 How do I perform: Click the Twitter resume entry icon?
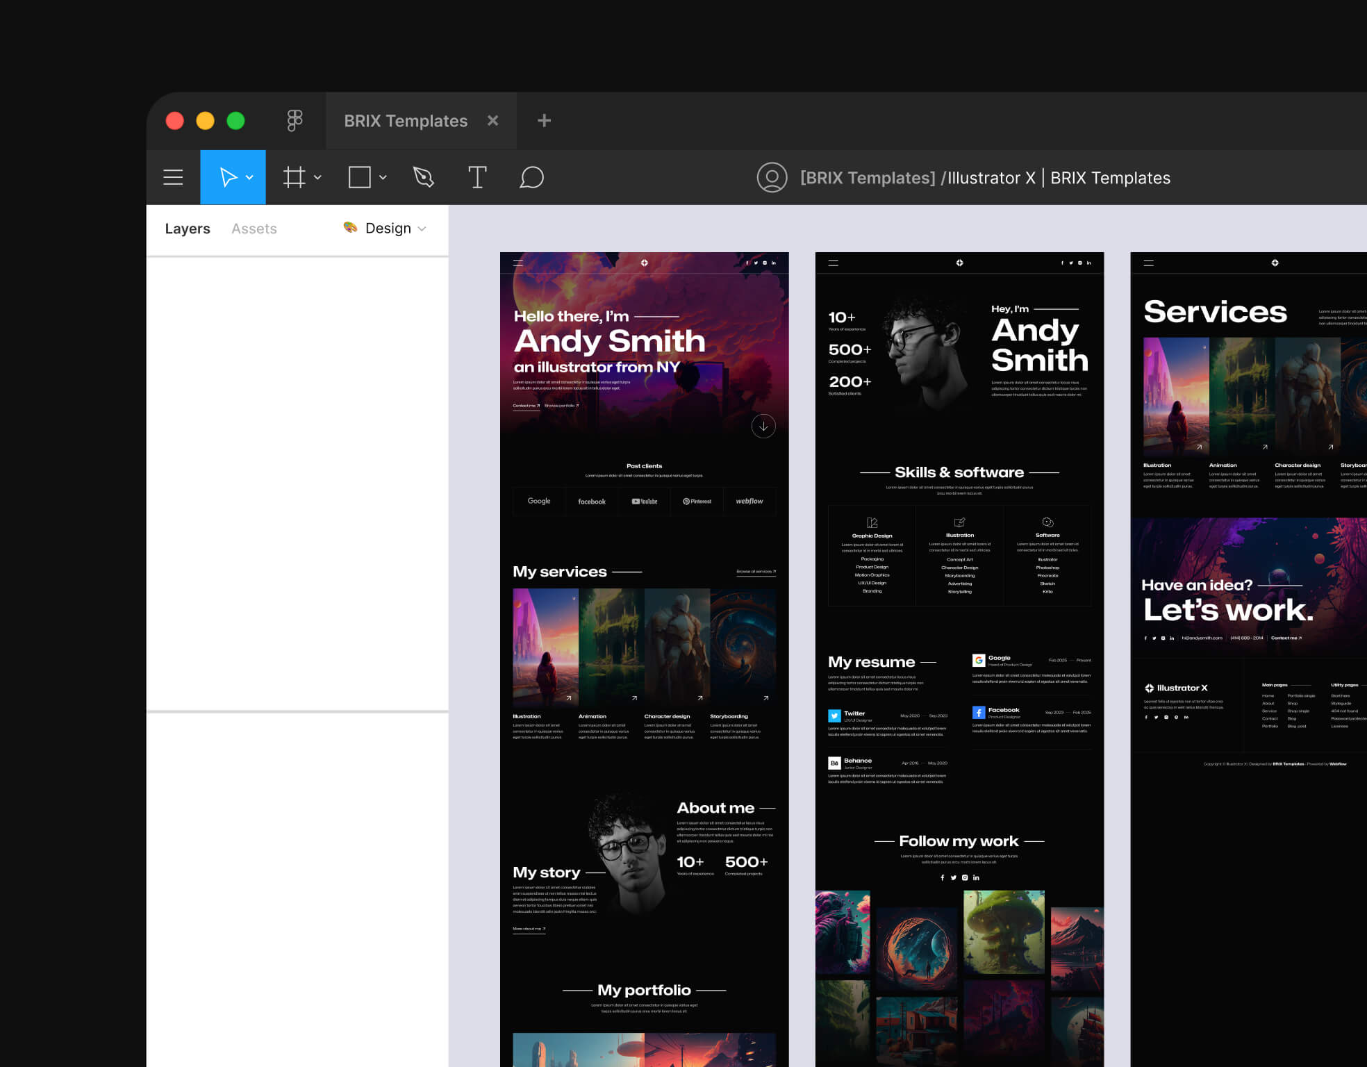point(834,716)
